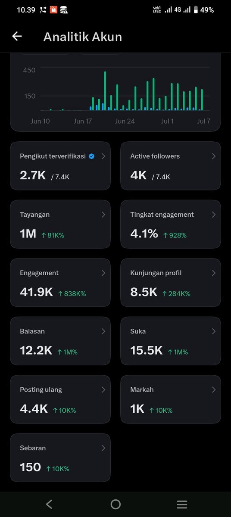Tap the blue verified badge icon
Image resolution: width=231 pixels, height=517 pixels.
[91, 156]
